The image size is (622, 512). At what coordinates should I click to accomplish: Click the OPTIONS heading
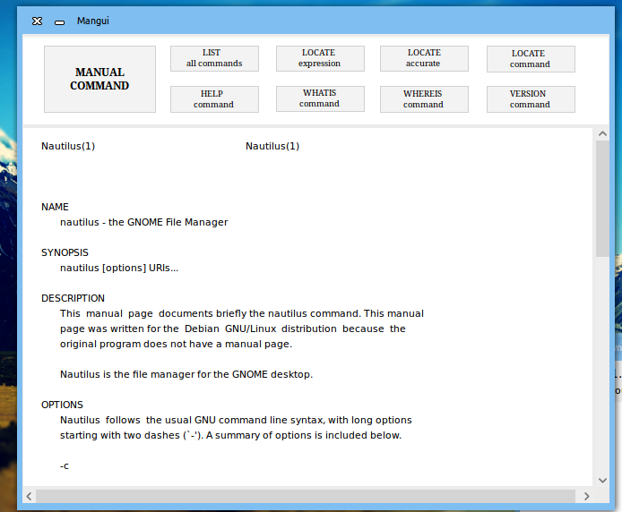pyautogui.click(x=62, y=405)
